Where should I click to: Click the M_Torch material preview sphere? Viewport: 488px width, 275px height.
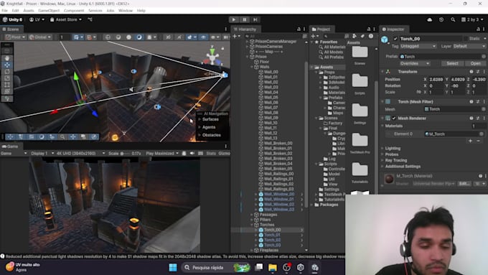pyautogui.click(x=389, y=179)
